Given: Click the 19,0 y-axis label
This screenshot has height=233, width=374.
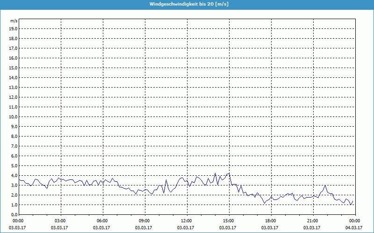Looking at the screenshot, I should (13, 29).
